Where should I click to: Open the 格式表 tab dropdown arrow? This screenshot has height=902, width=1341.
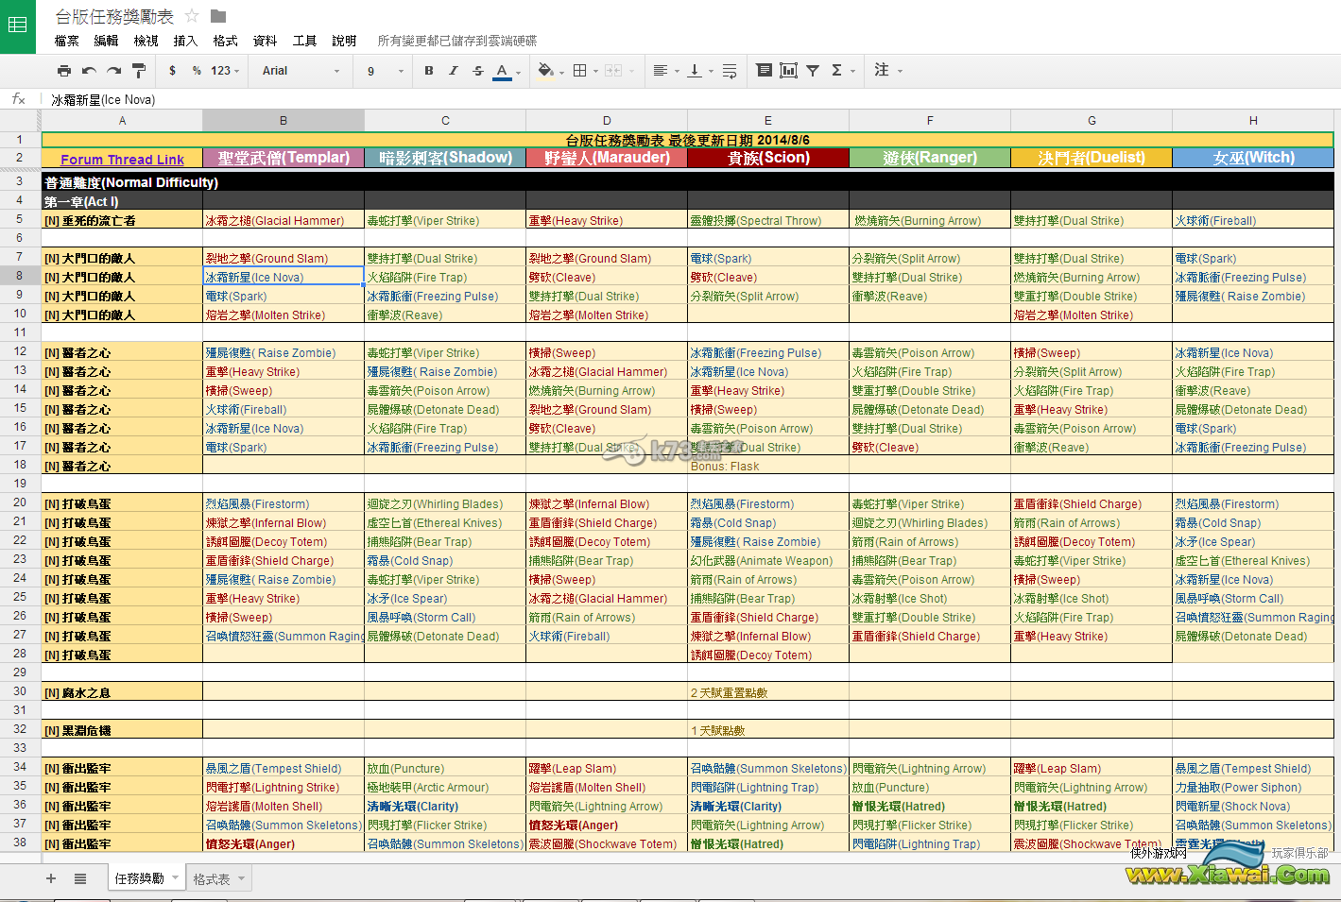[242, 878]
